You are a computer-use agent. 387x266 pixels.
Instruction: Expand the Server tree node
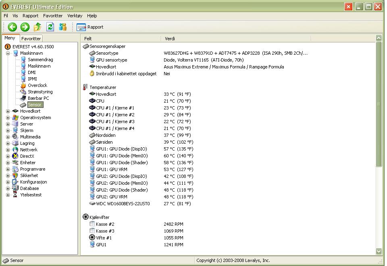[x=8, y=124]
